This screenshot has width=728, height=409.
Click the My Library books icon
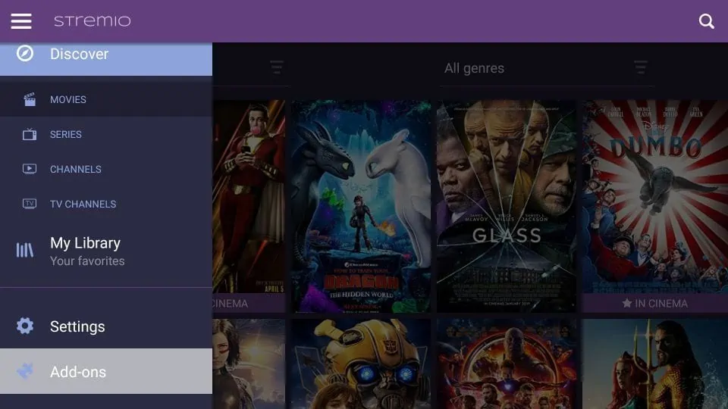(x=25, y=251)
